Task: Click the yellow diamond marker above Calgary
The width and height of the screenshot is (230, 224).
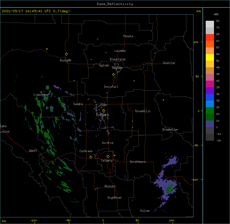Action: point(108,157)
